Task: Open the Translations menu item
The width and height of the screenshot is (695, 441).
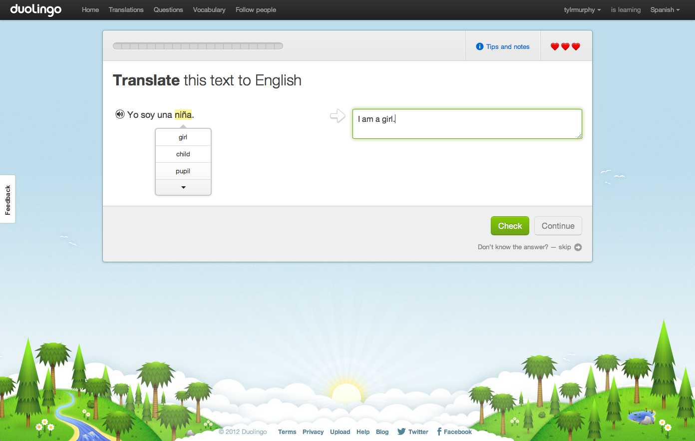Action: coord(126,10)
